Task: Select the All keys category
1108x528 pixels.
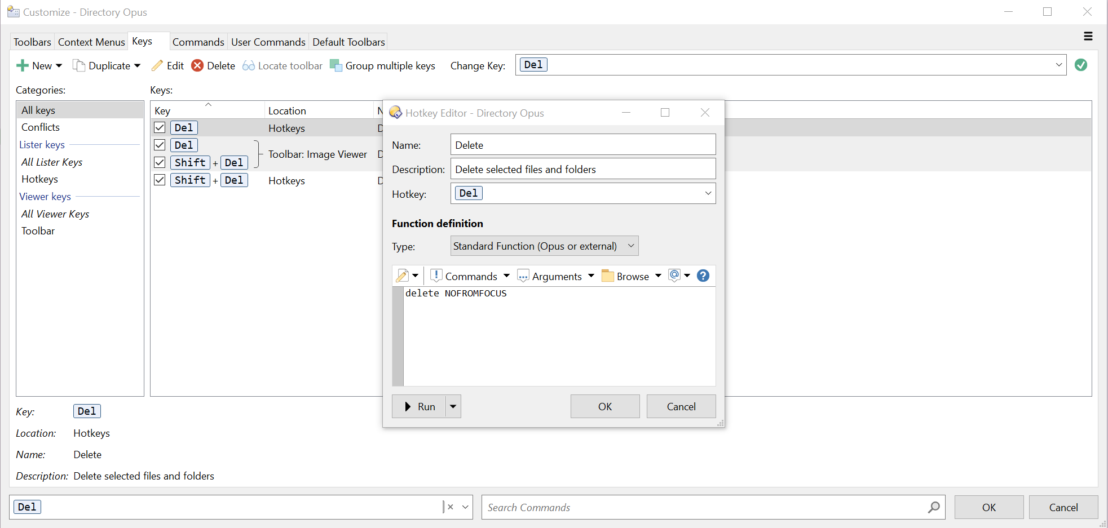Action: [x=80, y=110]
